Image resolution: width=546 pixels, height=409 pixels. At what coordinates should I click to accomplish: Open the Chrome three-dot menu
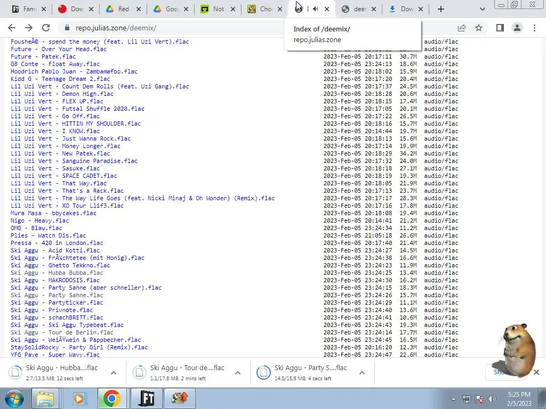click(x=534, y=28)
